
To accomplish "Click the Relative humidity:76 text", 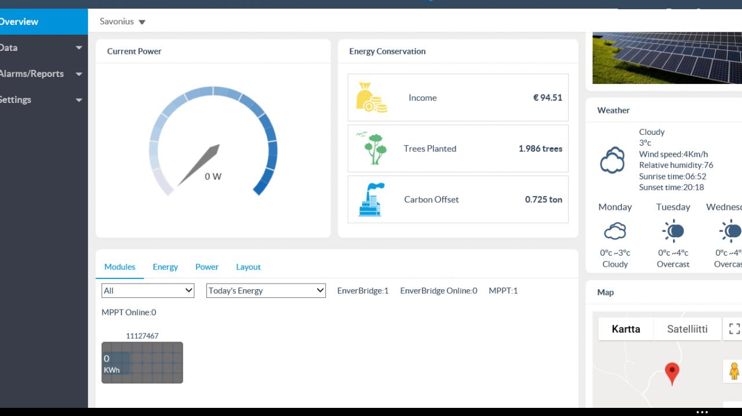I will [676, 165].
